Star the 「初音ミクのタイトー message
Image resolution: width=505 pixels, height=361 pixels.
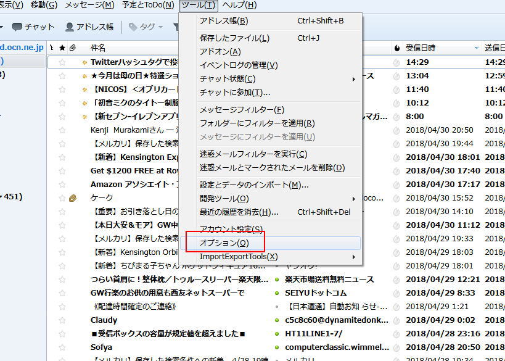click(62, 103)
